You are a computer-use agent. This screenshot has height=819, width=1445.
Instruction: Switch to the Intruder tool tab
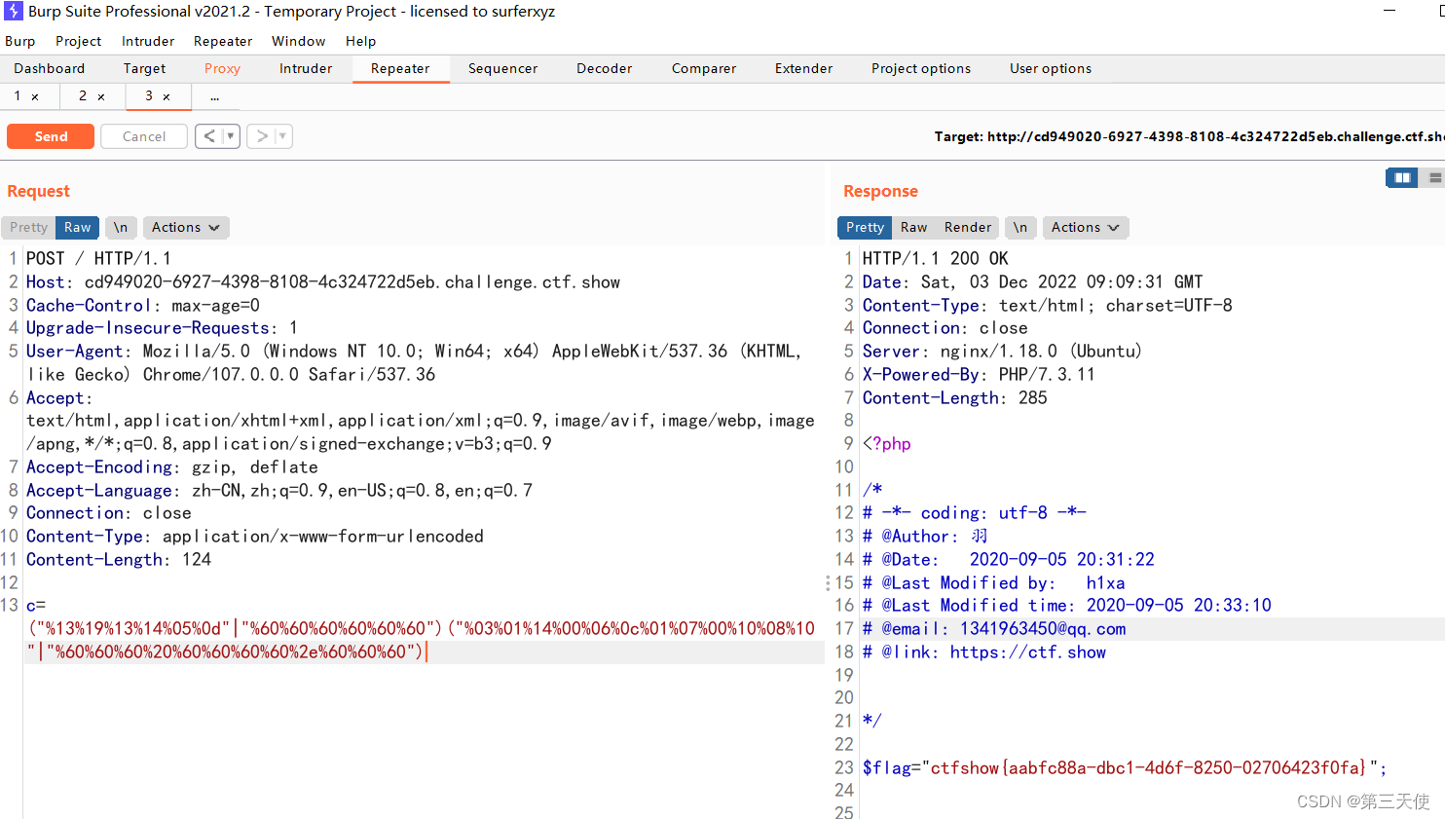(306, 68)
